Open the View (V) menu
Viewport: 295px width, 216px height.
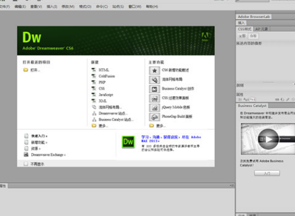pos(36,6)
